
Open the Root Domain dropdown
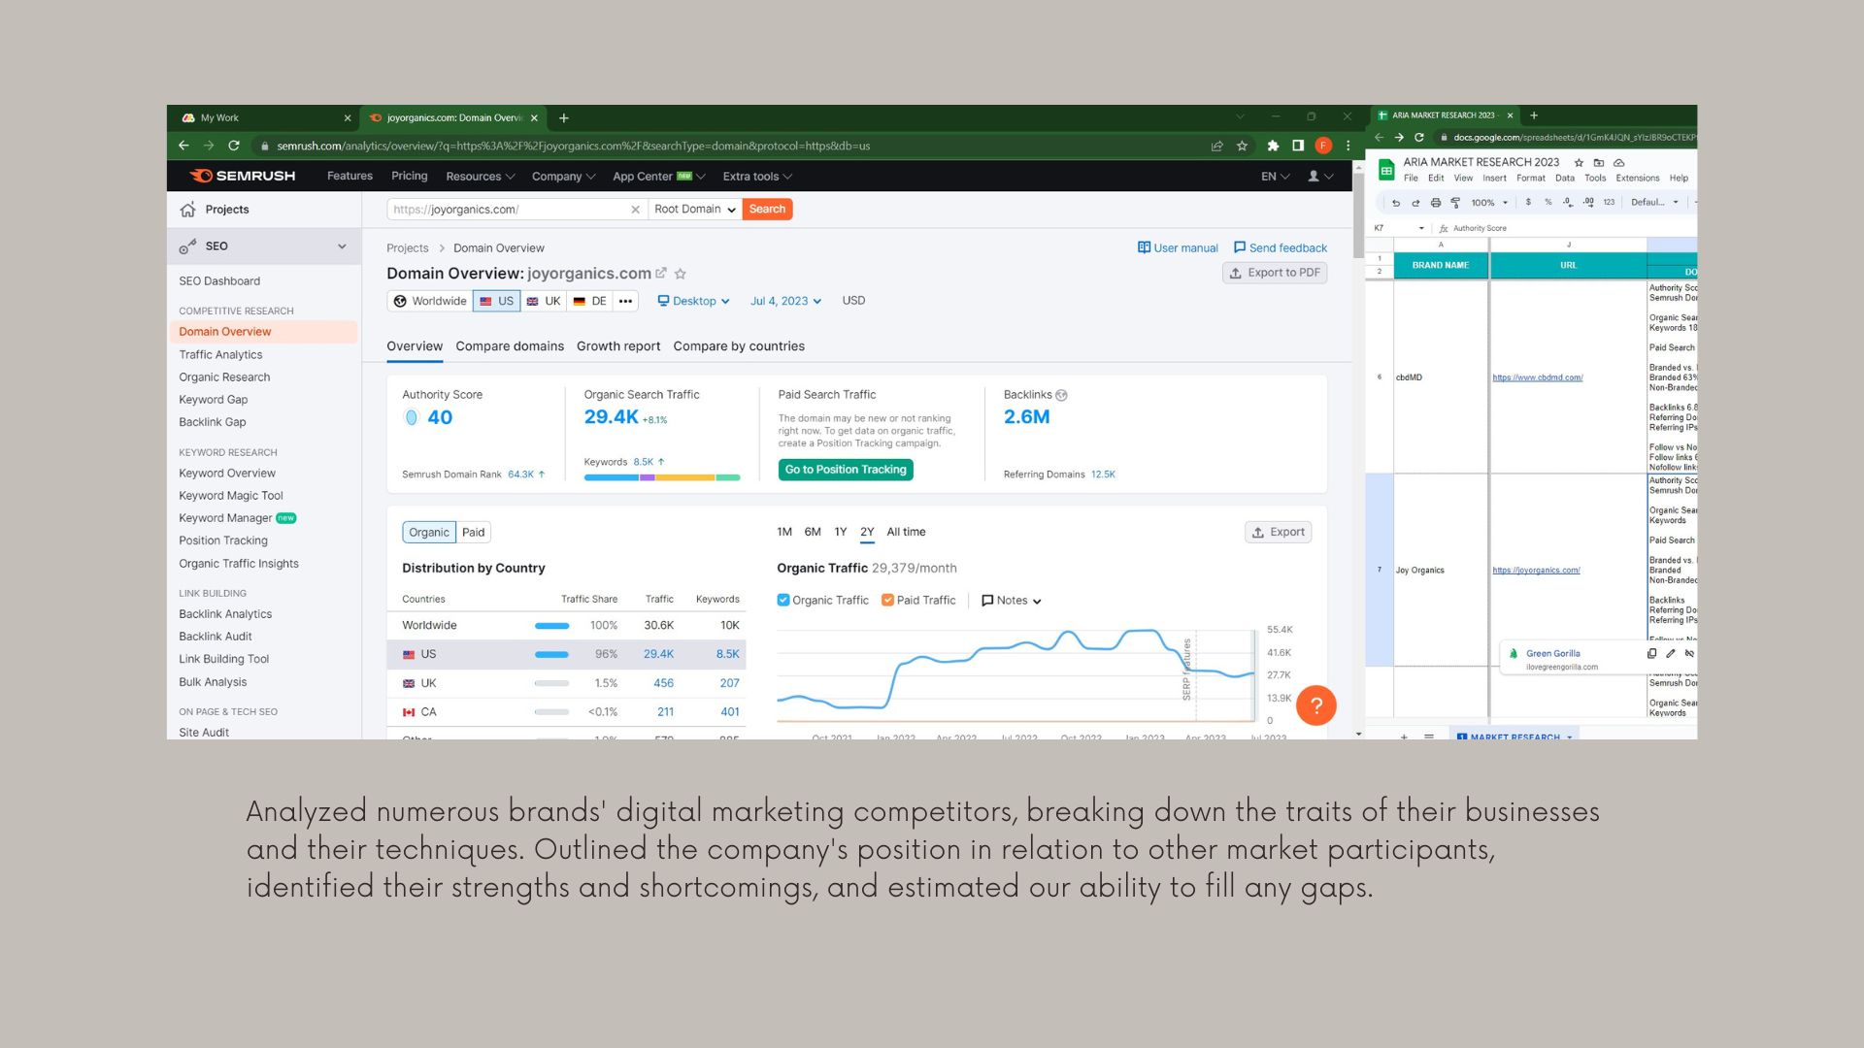coord(694,210)
